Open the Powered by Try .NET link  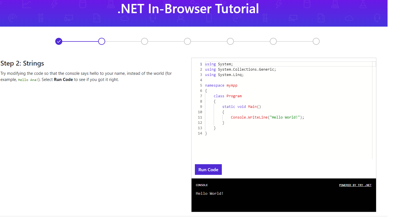pos(355,185)
